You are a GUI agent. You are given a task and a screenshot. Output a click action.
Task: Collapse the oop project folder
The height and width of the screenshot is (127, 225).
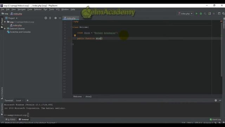coord(5,22)
